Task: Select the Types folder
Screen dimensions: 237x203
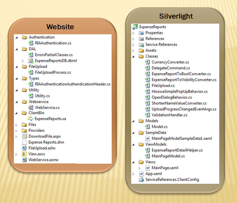Action: tap(34, 78)
